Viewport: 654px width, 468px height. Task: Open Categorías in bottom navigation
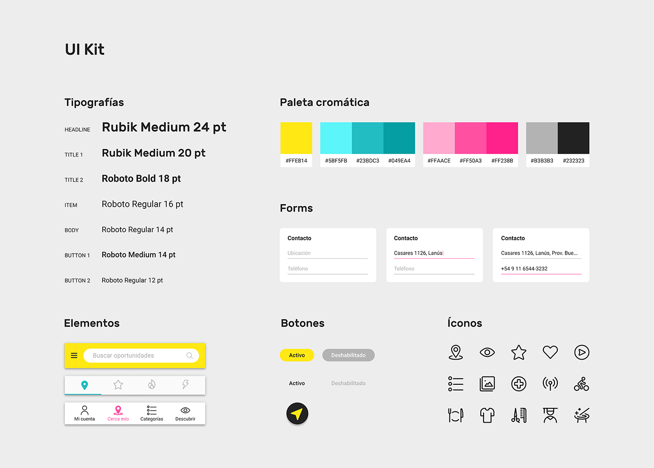[152, 413]
